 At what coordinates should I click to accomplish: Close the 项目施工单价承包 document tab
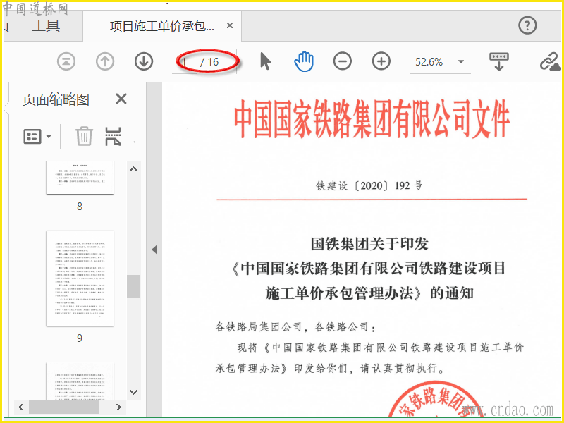(230, 25)
